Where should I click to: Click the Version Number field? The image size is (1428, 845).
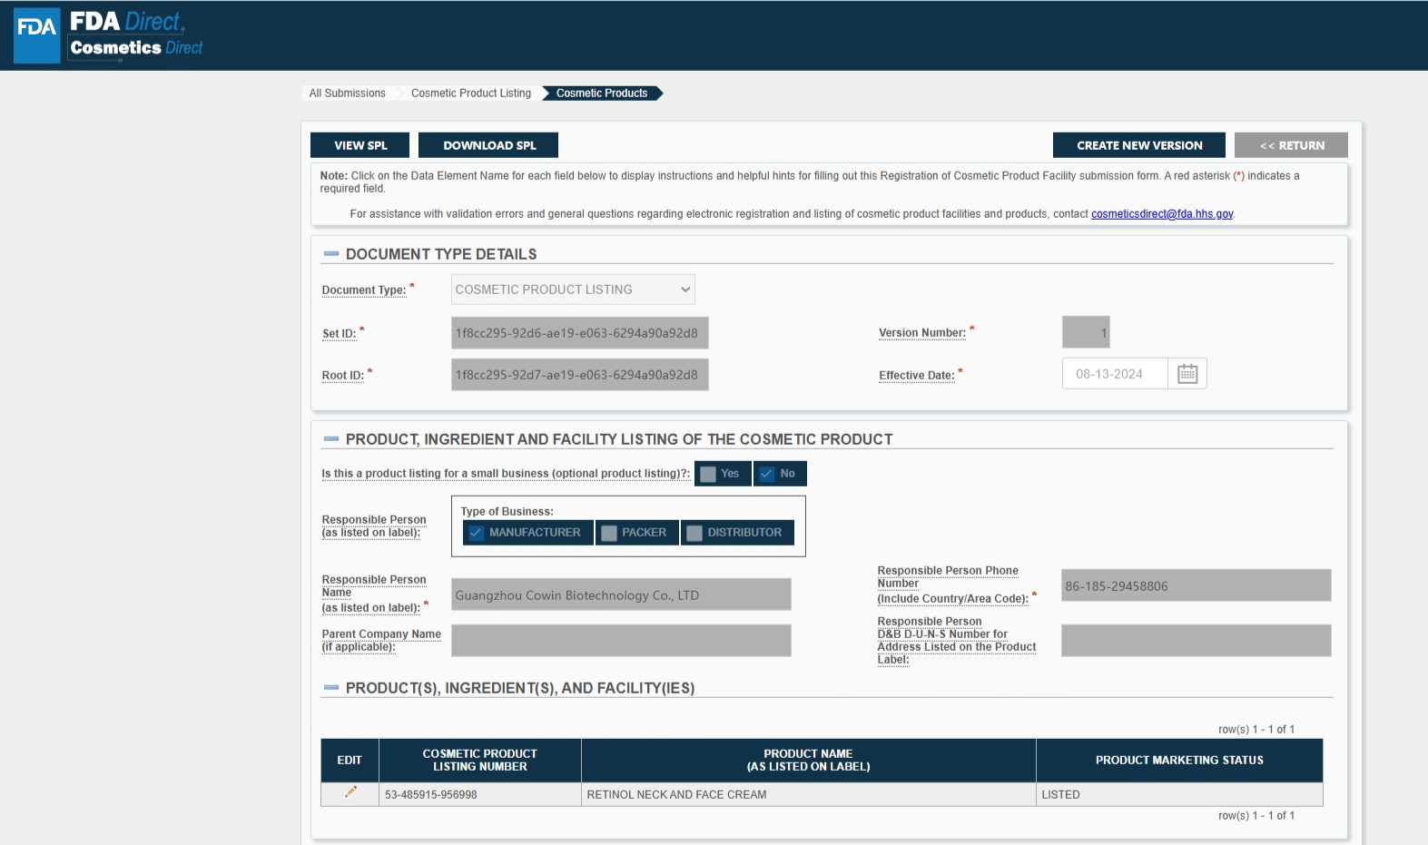pos(1086,332)
